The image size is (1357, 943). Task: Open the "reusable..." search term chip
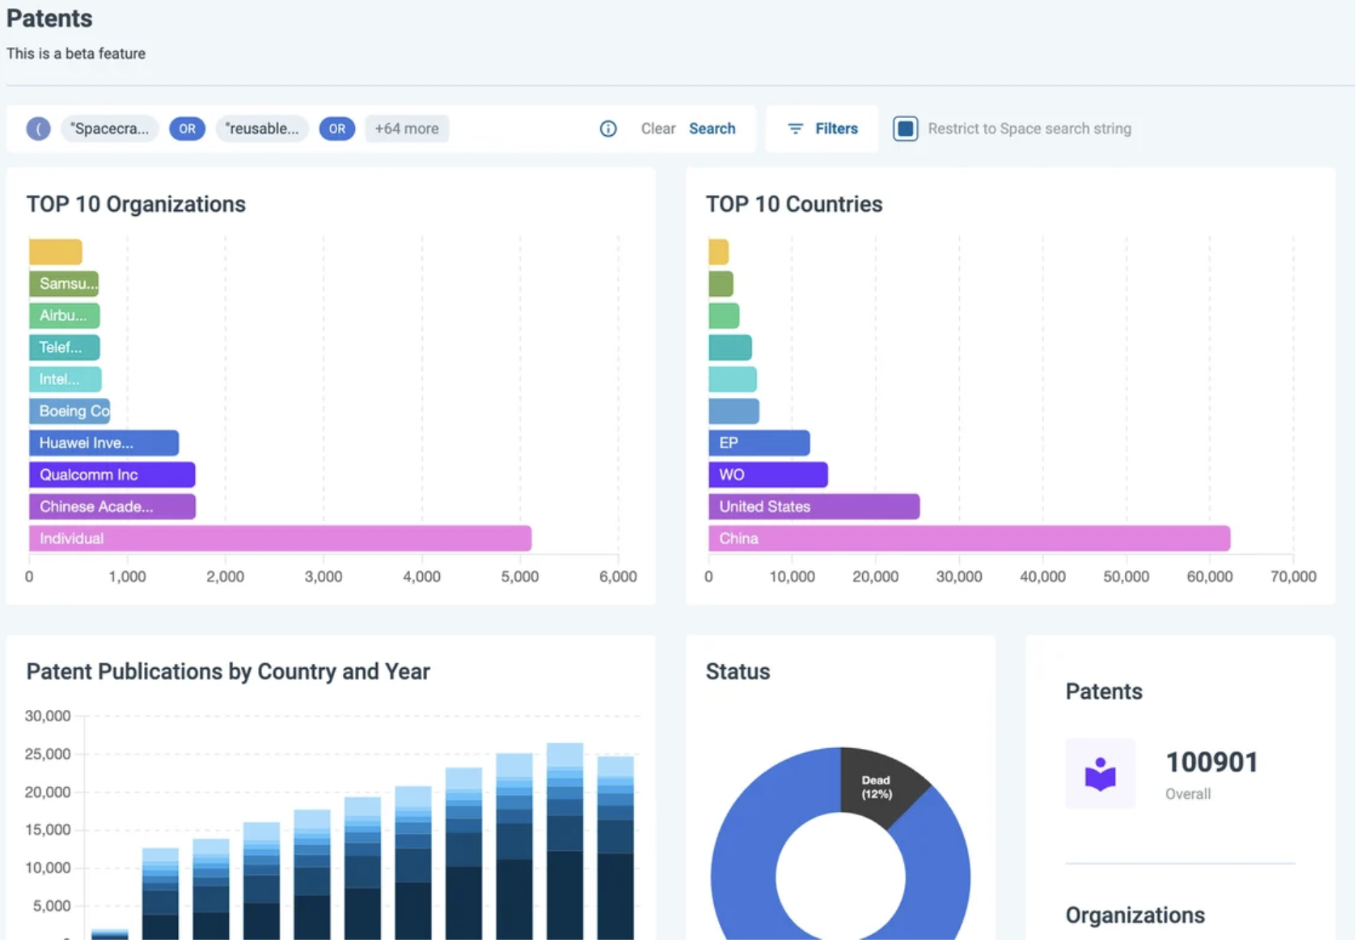pyautogui.click(x=262, y=129)
